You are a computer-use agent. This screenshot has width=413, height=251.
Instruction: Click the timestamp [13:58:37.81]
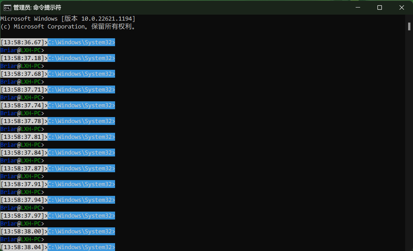pos(22,137)
